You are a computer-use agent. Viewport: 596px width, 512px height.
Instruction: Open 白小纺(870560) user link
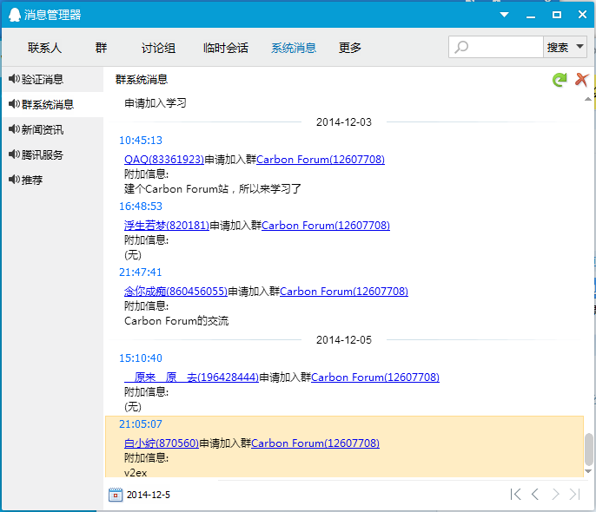pyautogui.click(x=162, y=443)
